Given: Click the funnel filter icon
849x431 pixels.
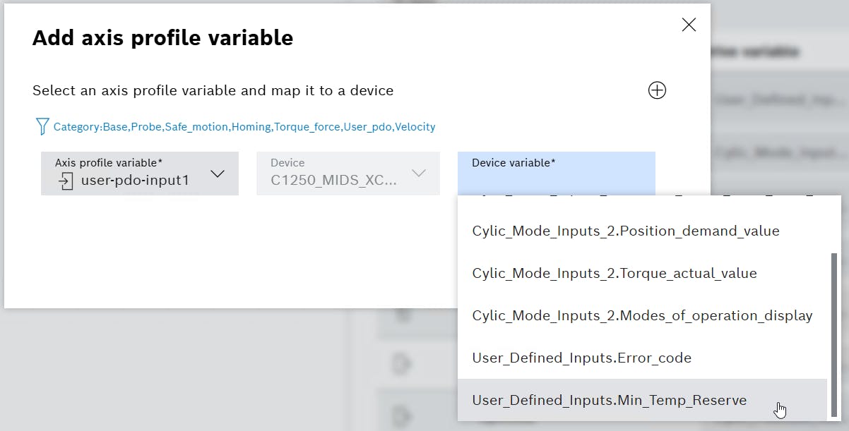Looking at the screenshot, I should coord(42,127).
